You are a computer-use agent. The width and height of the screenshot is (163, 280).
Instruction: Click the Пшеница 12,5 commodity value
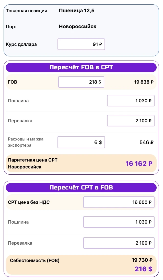click(x=77, y=11)
